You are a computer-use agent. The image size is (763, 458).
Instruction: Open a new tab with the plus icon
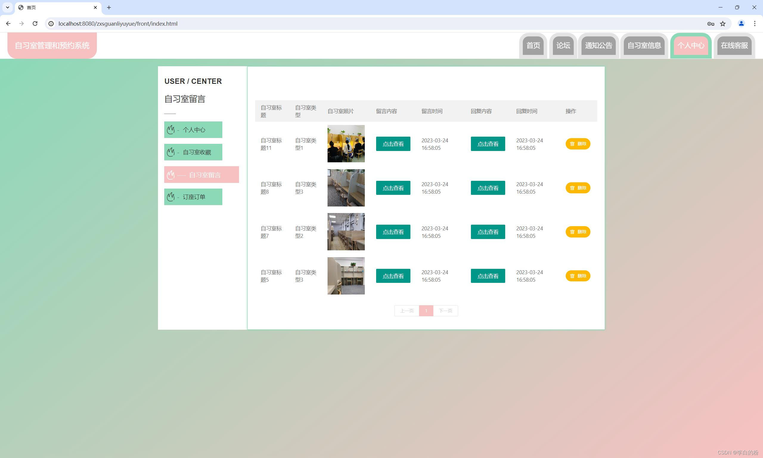109,7
